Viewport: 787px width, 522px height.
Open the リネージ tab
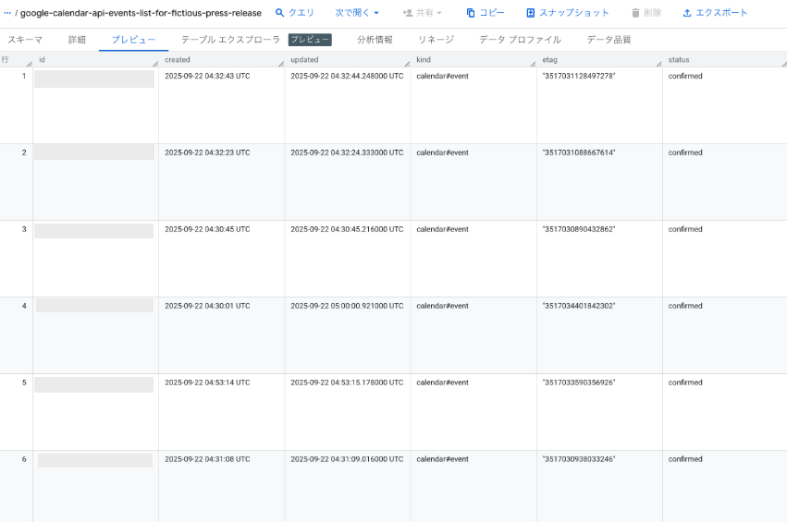[x=436, y=40]
